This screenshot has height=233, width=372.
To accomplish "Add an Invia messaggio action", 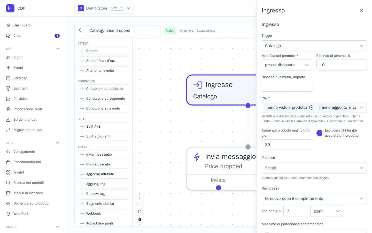I will (103, 155).
